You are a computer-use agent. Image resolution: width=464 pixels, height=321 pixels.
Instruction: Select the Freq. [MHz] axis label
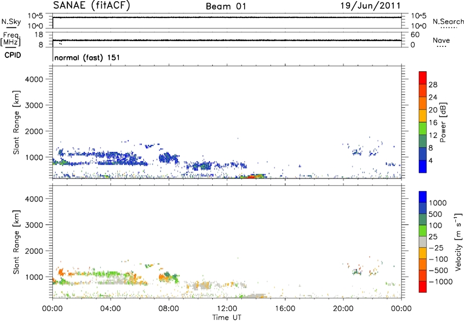11,39
